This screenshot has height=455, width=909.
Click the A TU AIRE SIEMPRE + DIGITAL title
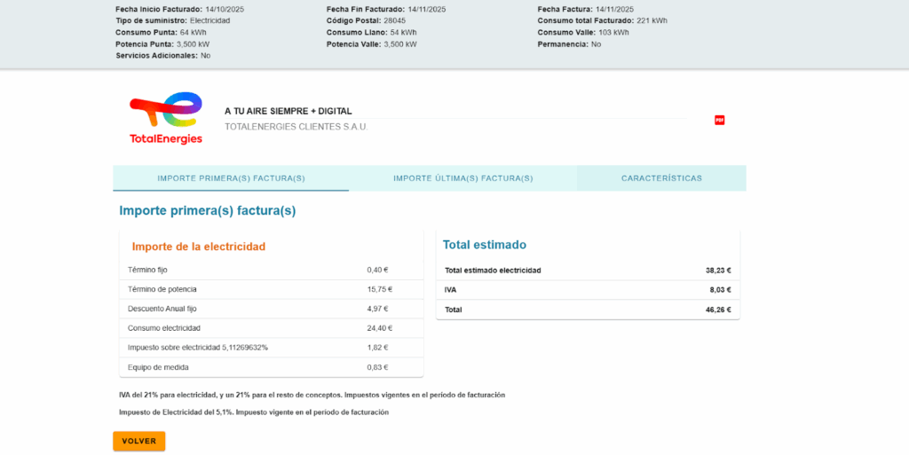(x=288, y=111)
